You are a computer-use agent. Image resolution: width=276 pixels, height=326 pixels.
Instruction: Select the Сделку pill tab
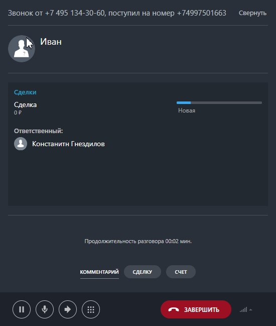[143, 272]
